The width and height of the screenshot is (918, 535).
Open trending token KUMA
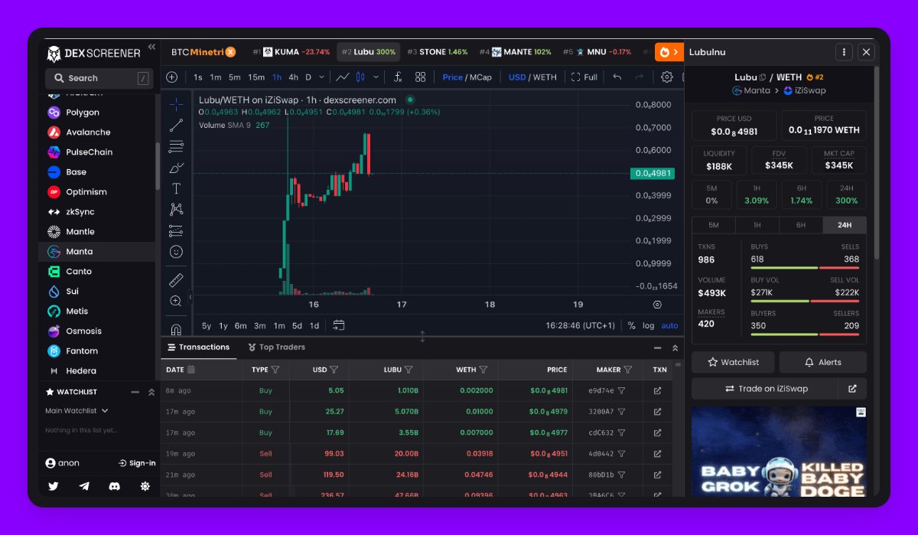coord(291,52)
